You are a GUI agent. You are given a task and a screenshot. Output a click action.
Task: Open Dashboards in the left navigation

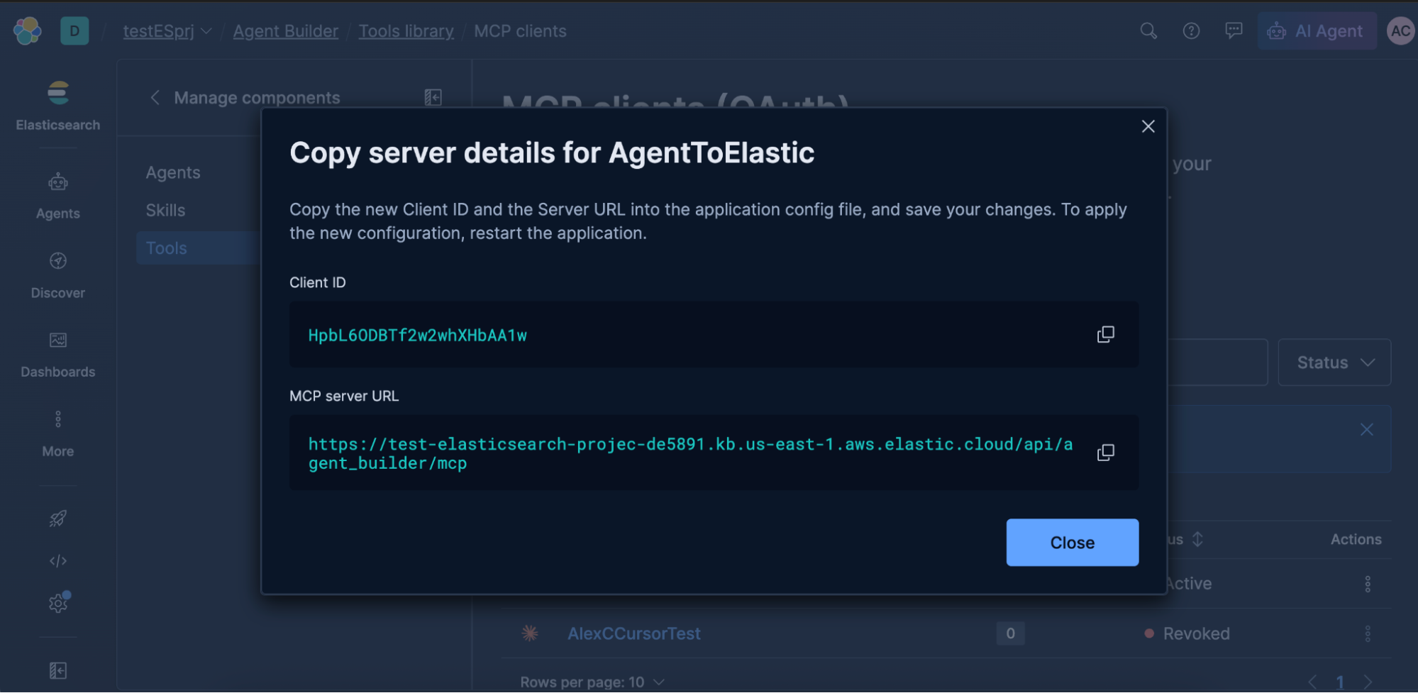pos(58,355)
